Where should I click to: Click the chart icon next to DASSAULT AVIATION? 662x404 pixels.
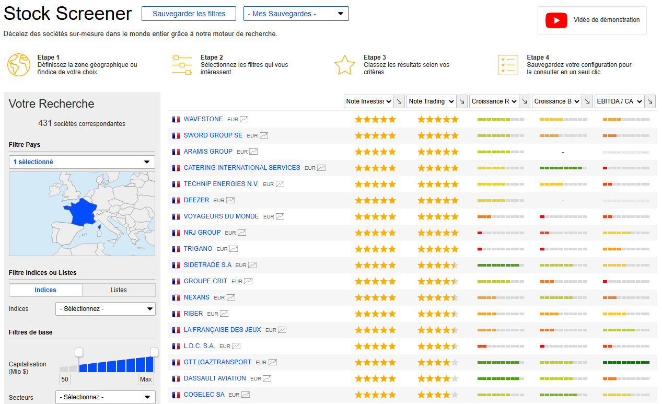click(267, 378)
